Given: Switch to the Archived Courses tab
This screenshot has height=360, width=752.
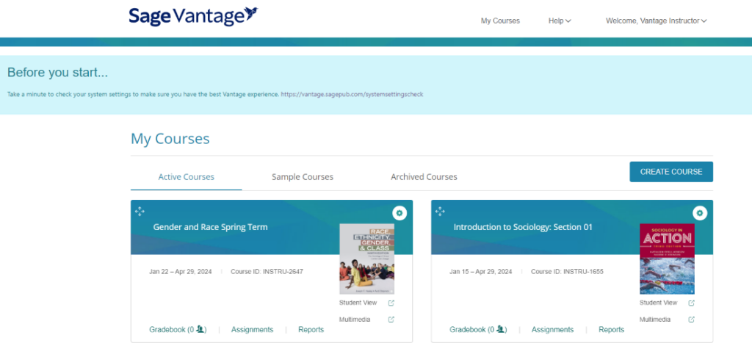Looking at the screenshot, I should point(424,177).
